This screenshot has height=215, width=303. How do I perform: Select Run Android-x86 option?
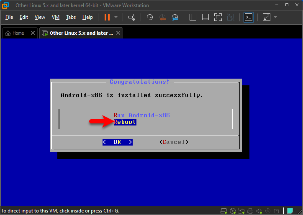[x=141, y=115]
